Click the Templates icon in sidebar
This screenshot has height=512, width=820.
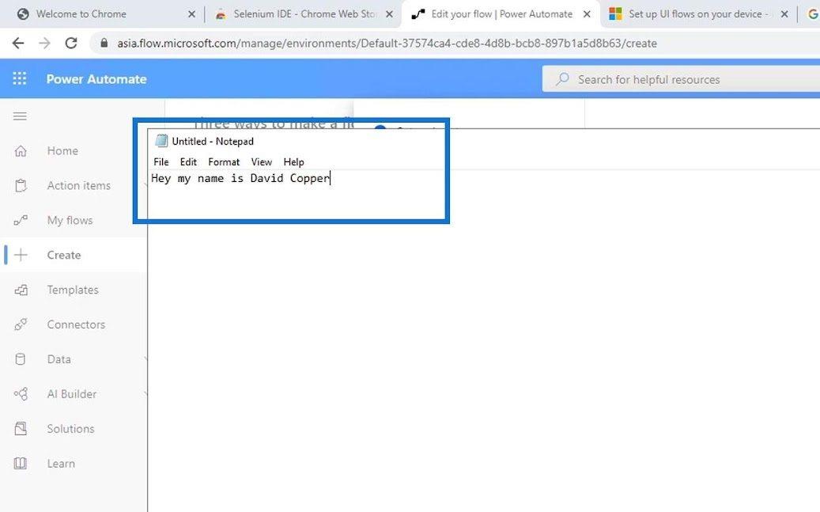[21, 290]
